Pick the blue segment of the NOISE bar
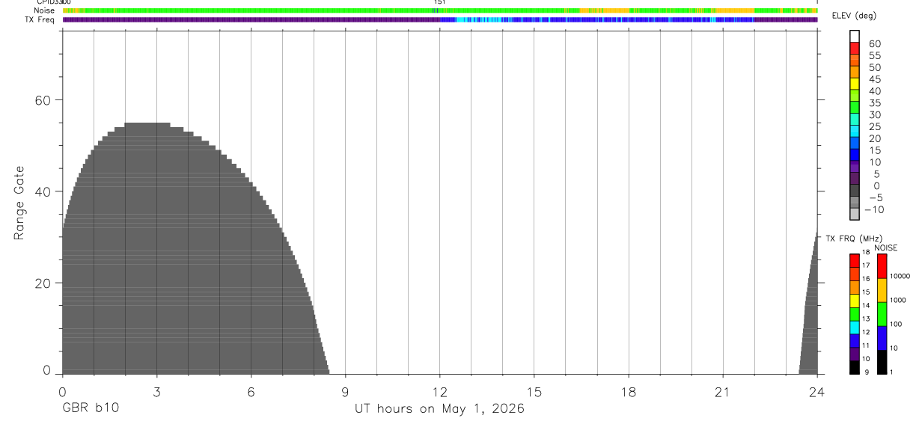This screenshot has height=424, width=919. [x=882, y=338]
